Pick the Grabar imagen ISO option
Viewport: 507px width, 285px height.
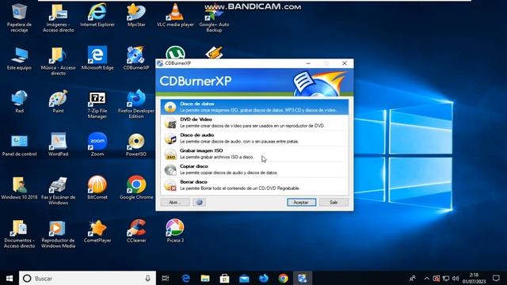coord(254,154)
